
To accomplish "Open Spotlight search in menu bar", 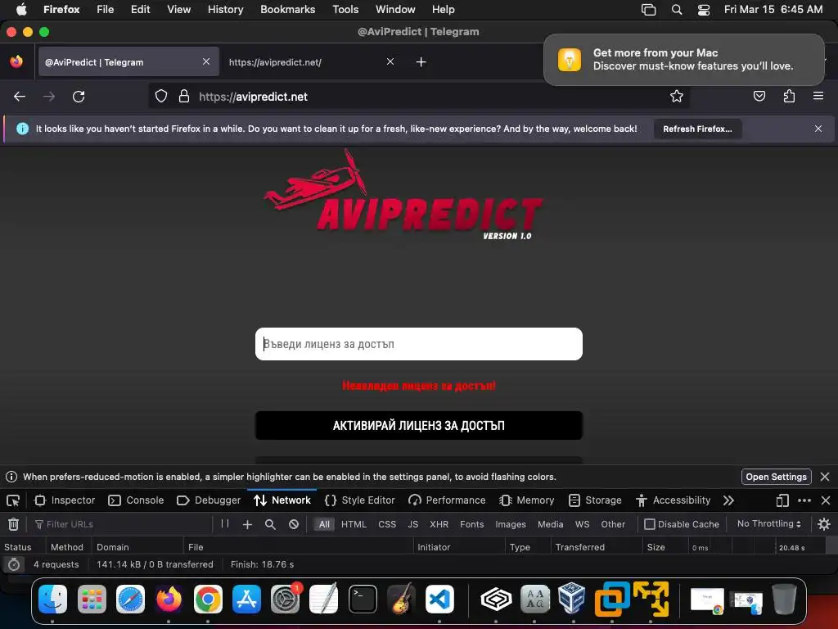I will point(677,10).
